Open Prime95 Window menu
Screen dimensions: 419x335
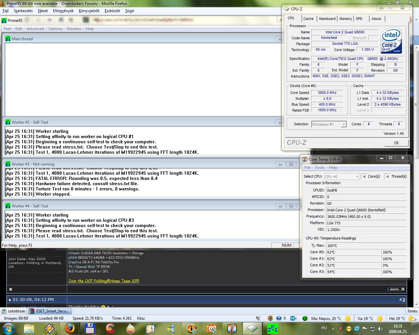point(74,29)
